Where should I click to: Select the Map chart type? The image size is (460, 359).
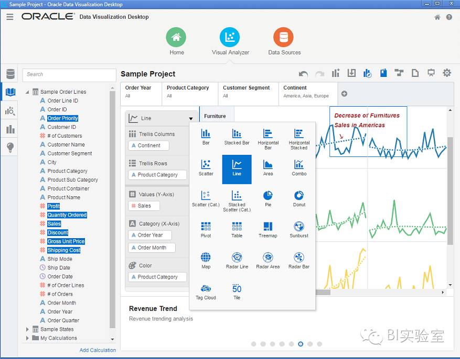pyautogui.click(x=205, y=260)
